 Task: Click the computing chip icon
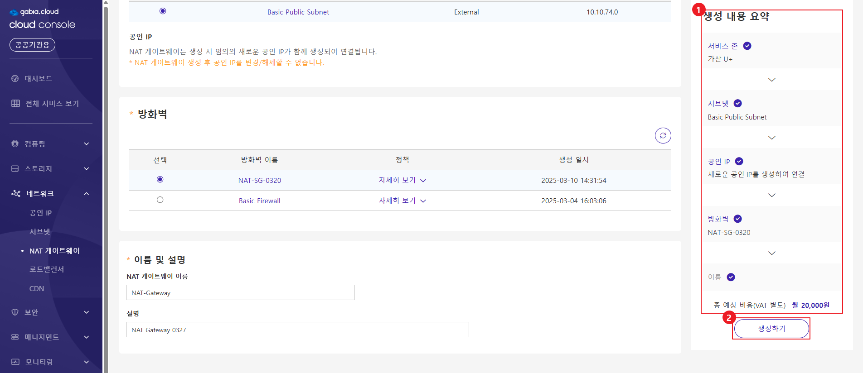(15, 144)
